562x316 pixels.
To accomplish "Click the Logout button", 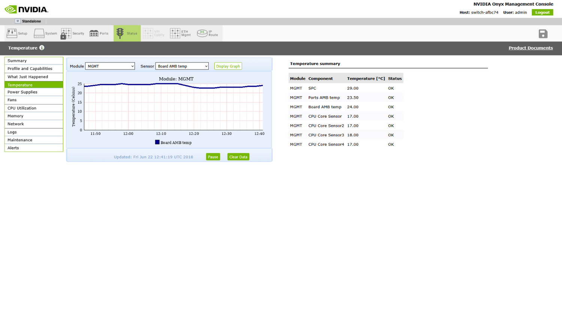I will click(x=542, y=12).
